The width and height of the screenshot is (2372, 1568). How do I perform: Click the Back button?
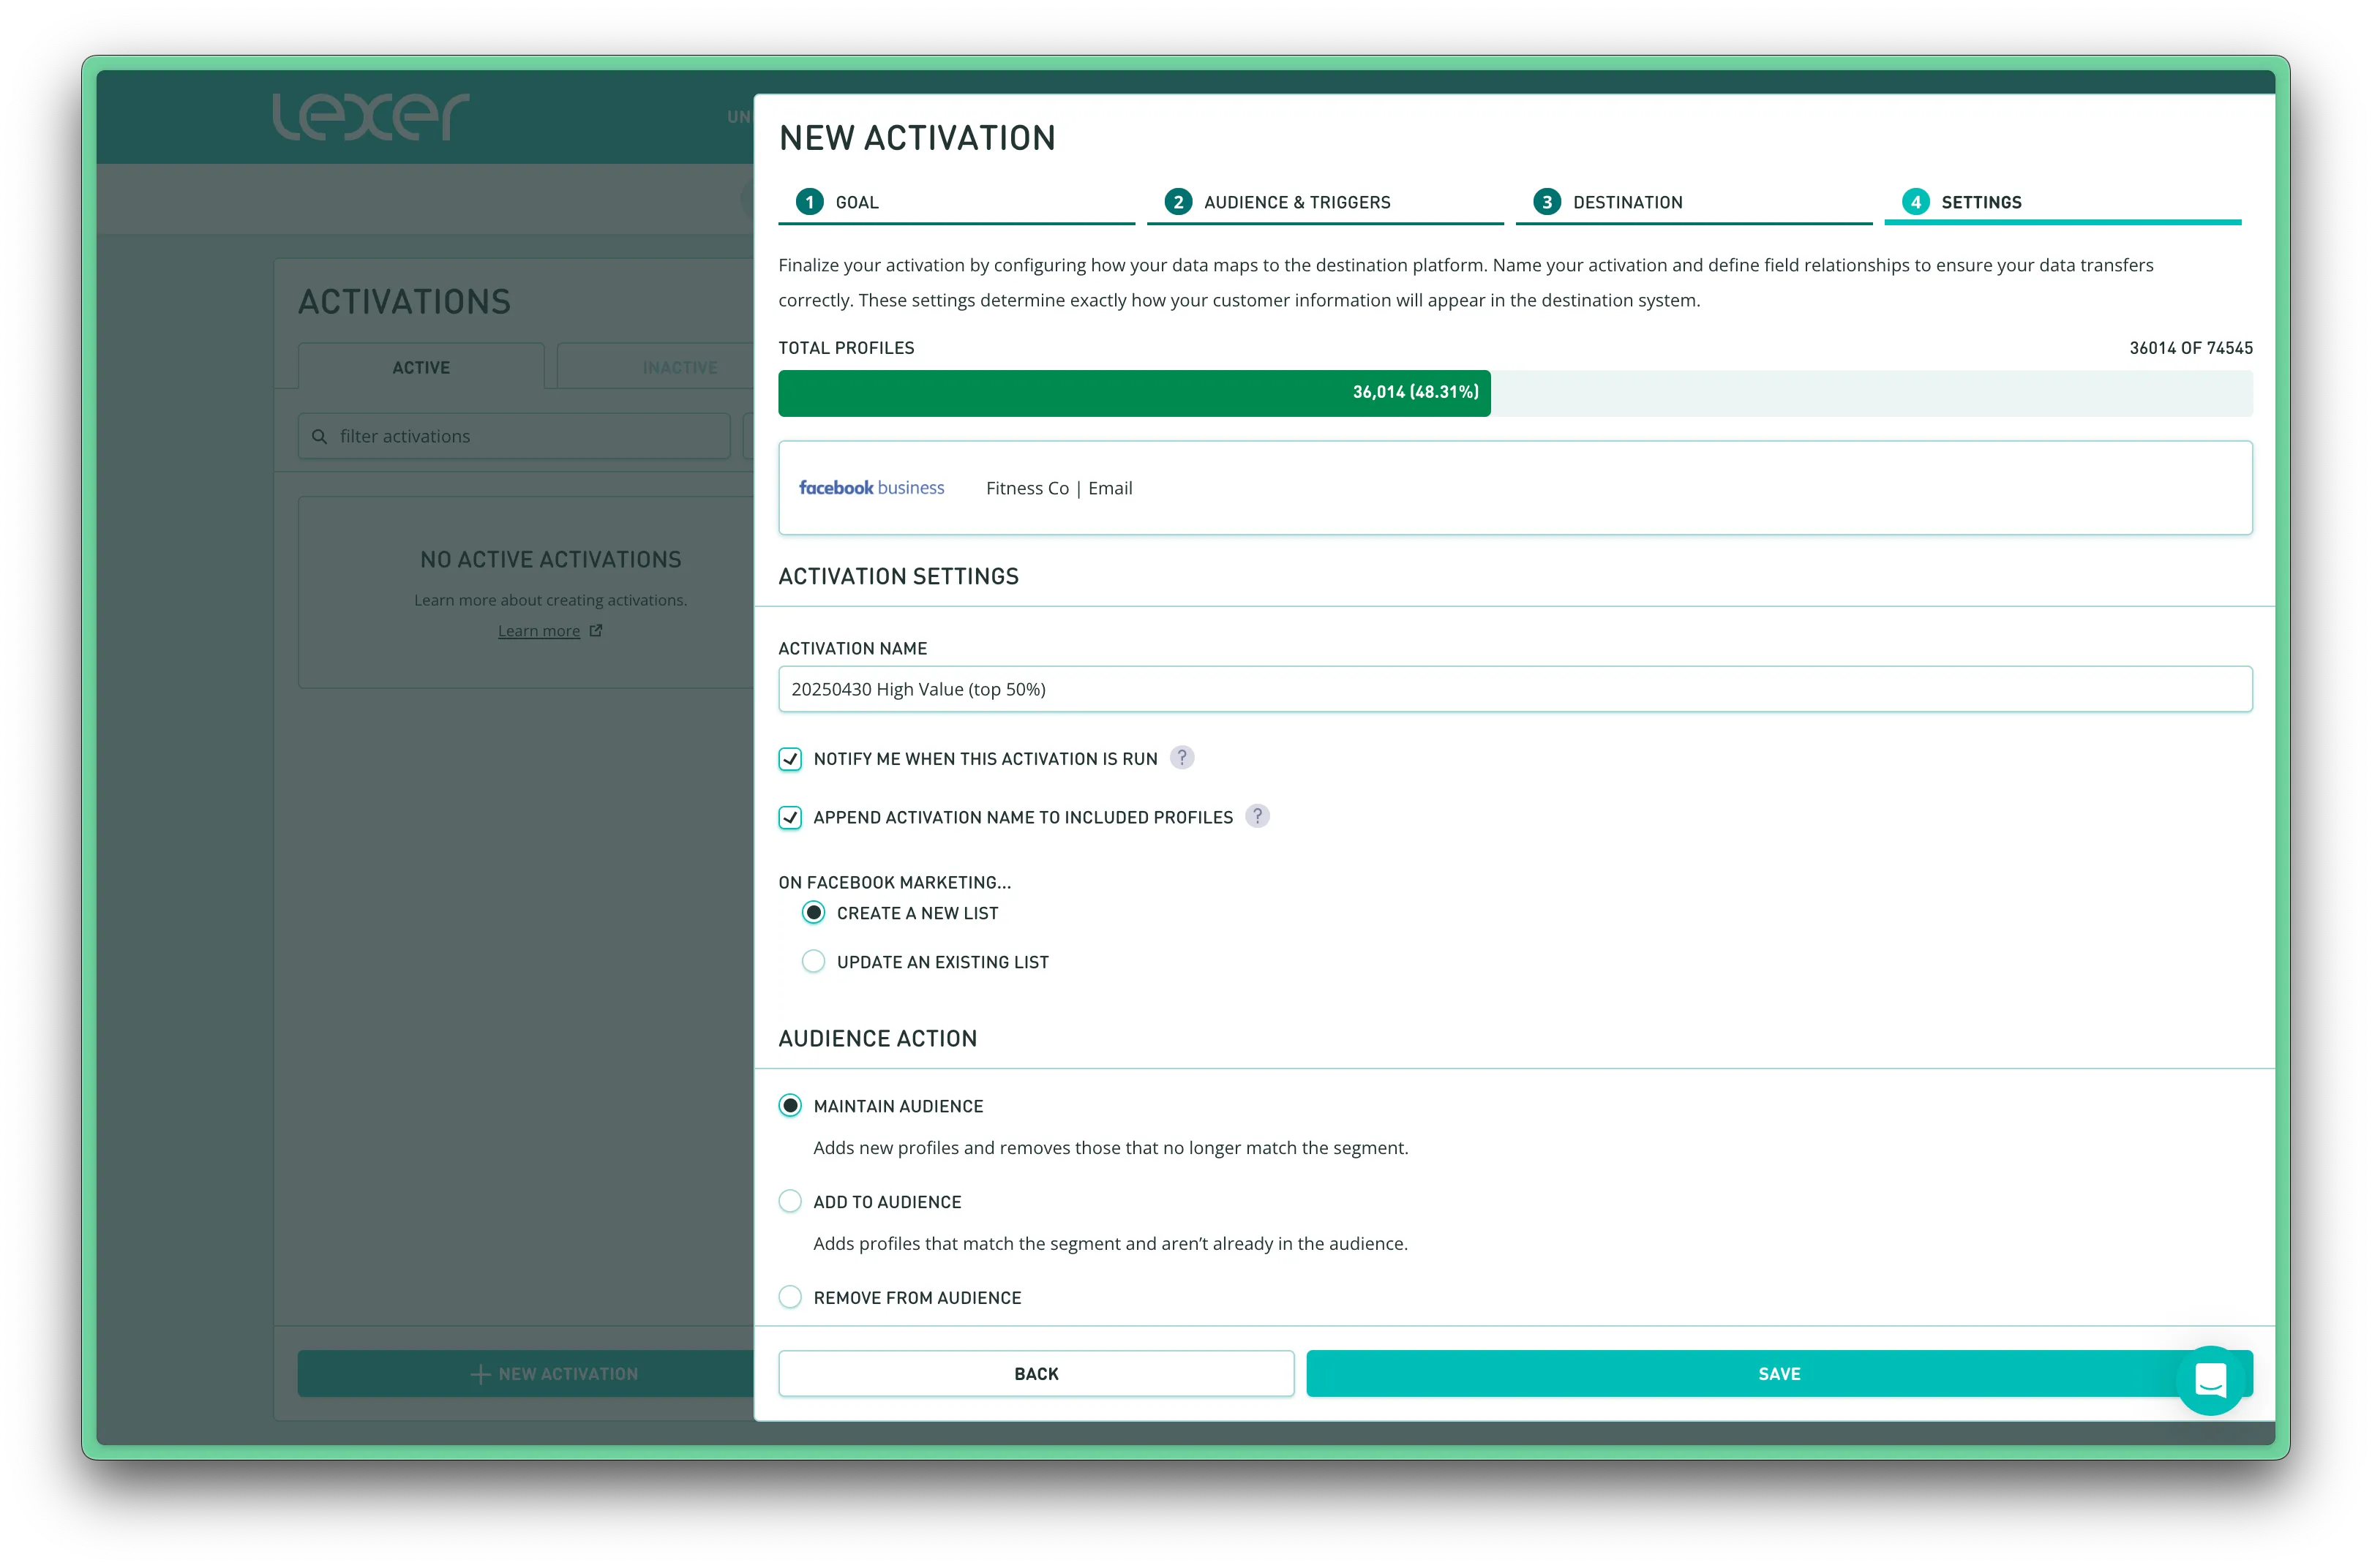(1035, 1374)
